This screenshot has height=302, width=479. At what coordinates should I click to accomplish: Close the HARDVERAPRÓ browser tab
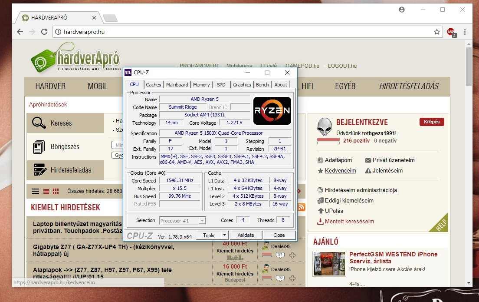pyautogui.click(x=94, y=18)
